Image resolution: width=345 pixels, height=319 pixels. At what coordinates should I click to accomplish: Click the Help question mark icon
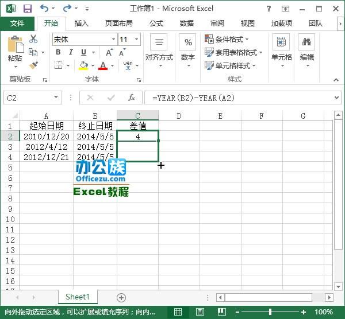(x=269, y=9)
